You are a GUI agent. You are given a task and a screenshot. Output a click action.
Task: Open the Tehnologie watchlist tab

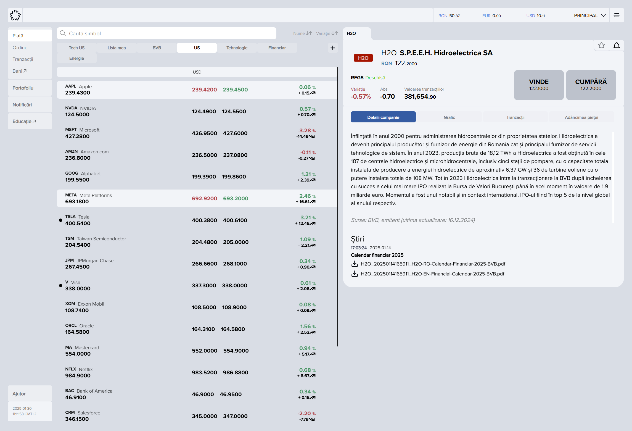[237, 48]
